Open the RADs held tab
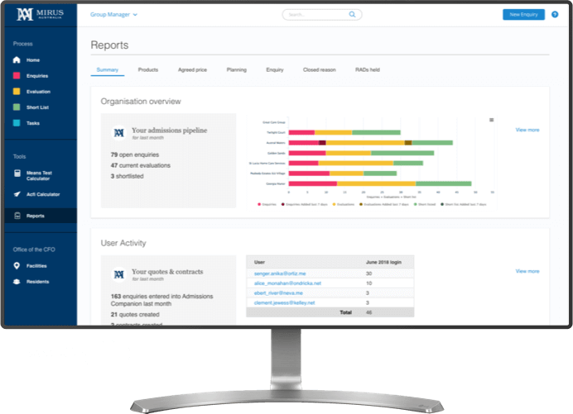573x414 pixels. tap(368, 69)
